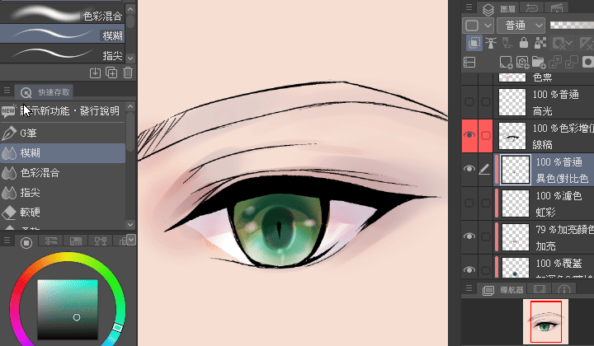The image size is (594, 346).
Task: Select the 指尖 fingertip tool in quick access
Action: [63, 193]
